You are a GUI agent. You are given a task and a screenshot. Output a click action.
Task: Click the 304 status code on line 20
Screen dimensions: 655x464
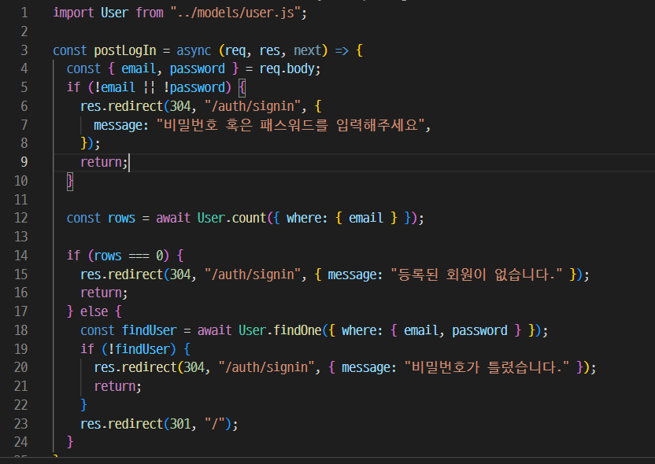(x=194, y=367)
